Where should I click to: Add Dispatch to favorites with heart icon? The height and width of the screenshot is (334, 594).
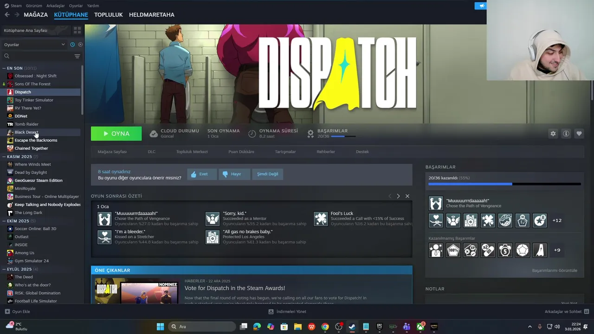pyautogui.click(x=579, y=134)
